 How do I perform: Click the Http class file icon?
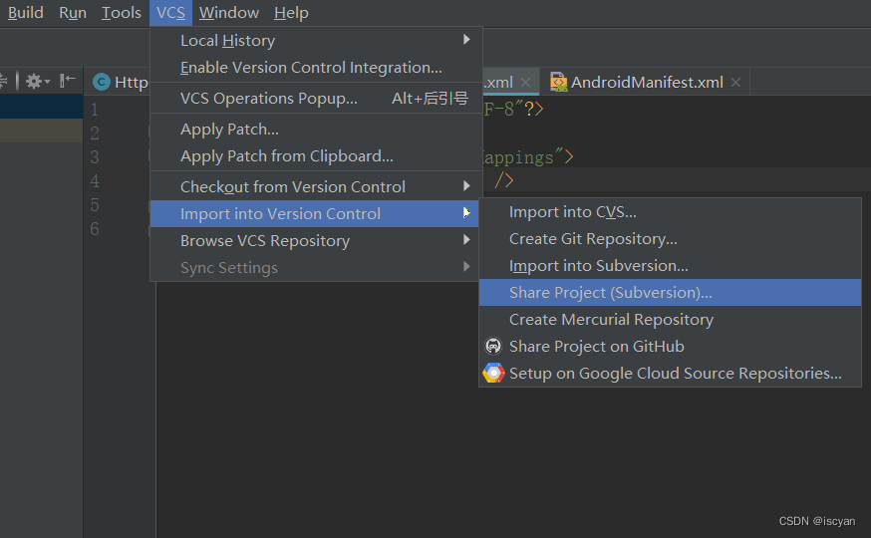(101, 83)
